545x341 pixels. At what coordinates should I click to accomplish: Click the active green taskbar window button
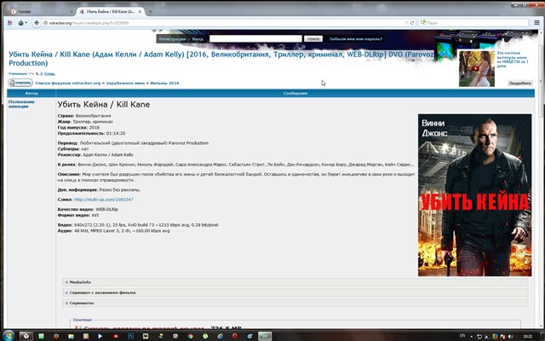265,336
